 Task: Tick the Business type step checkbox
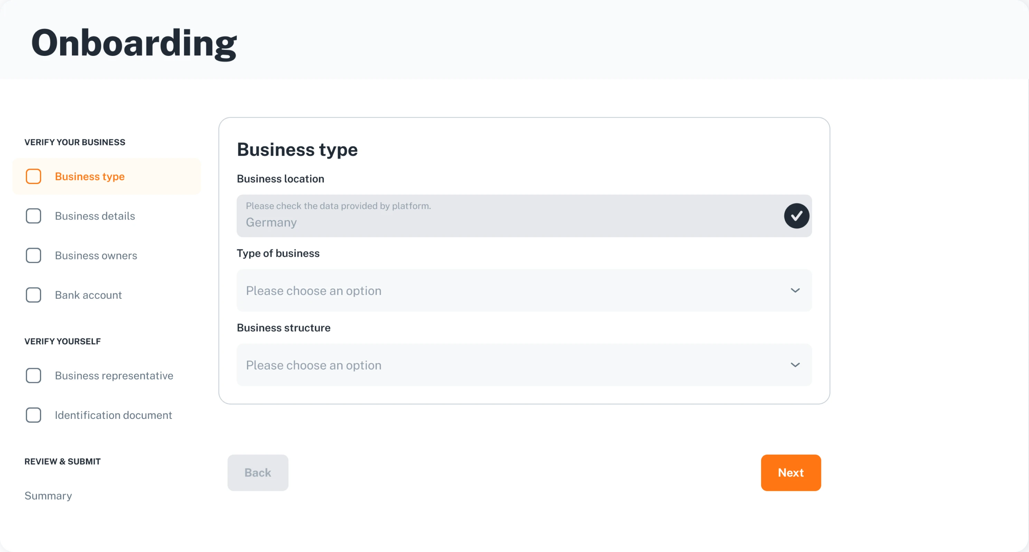tap(33, 176)
